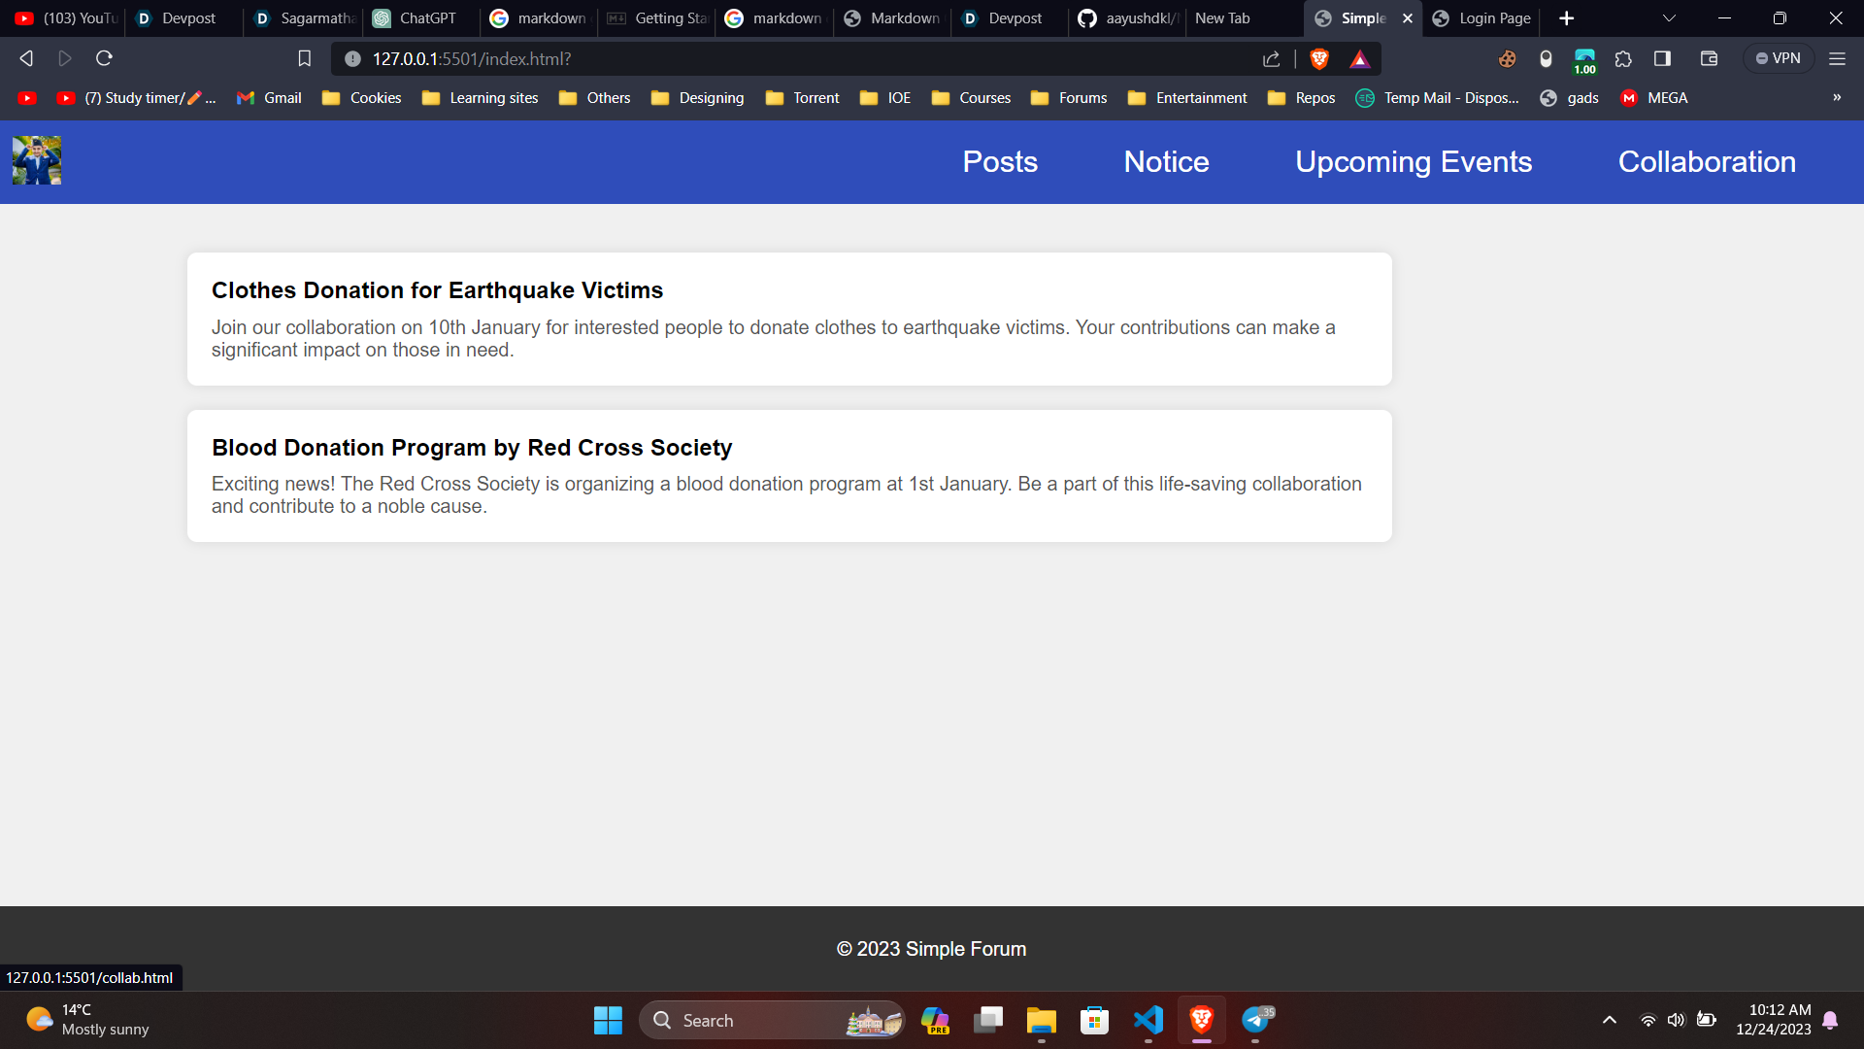
Task: Open the Brave Rewards triangle icon
Action: coord(1359,59)
